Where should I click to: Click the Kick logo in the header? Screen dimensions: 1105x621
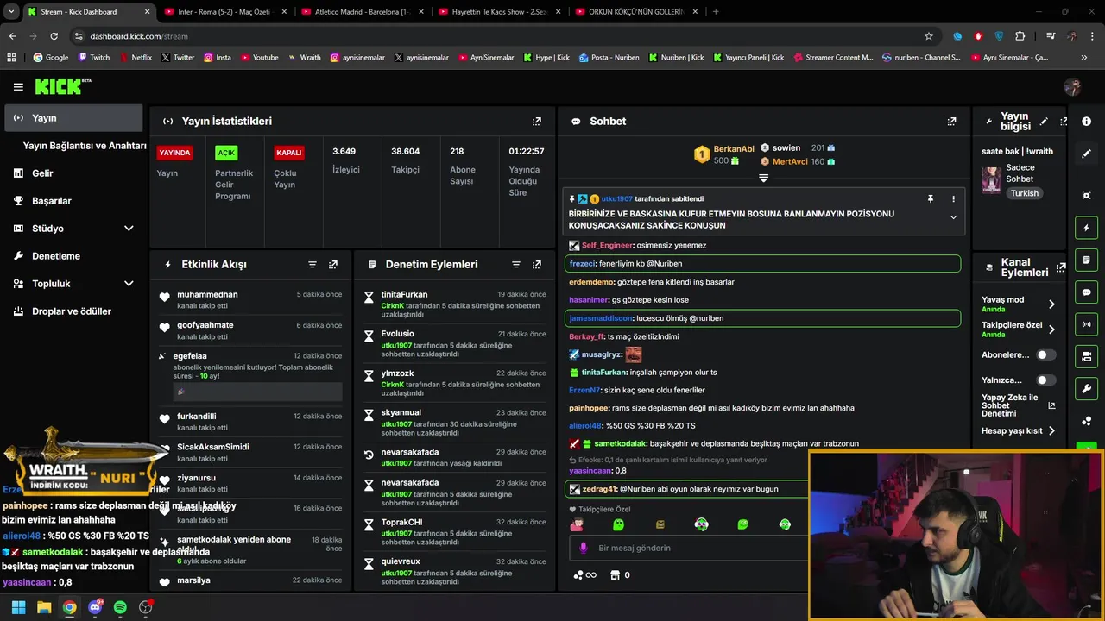(x=62, y=86)
